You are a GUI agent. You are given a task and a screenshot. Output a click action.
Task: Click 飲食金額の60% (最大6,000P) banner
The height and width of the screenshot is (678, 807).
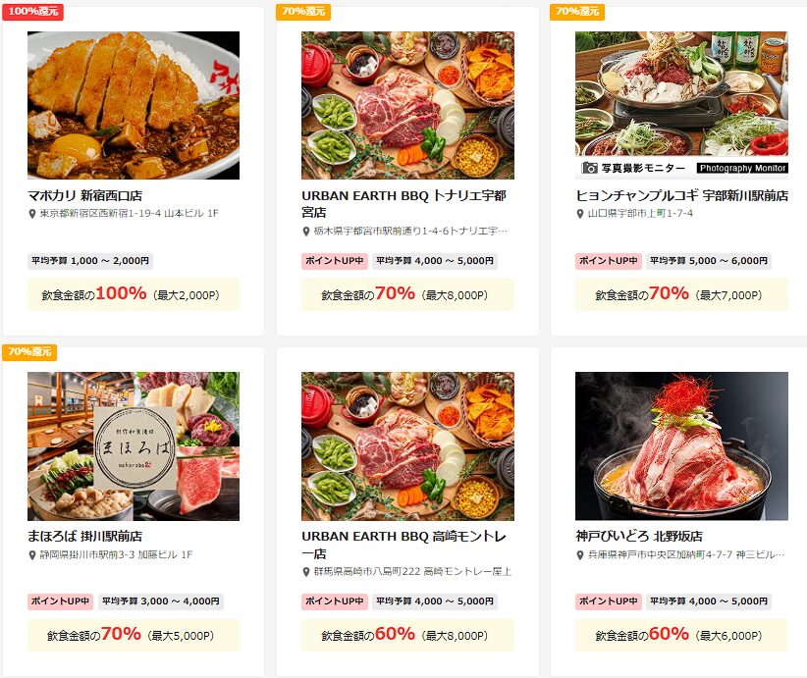point(681,635)
